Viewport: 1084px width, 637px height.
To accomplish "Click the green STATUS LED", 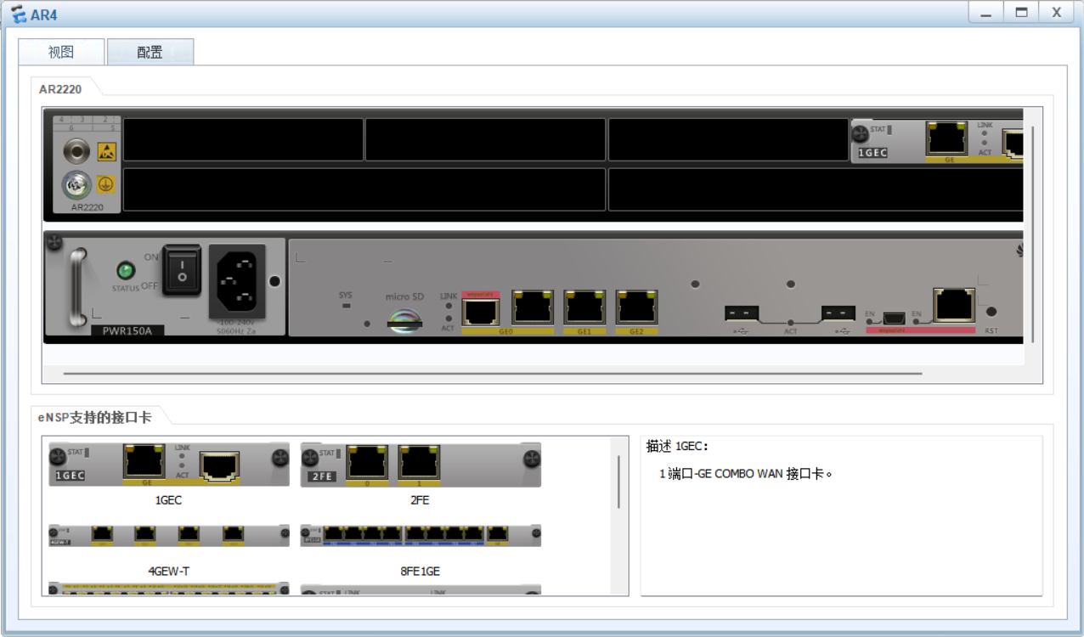I will tap(126, 271).
